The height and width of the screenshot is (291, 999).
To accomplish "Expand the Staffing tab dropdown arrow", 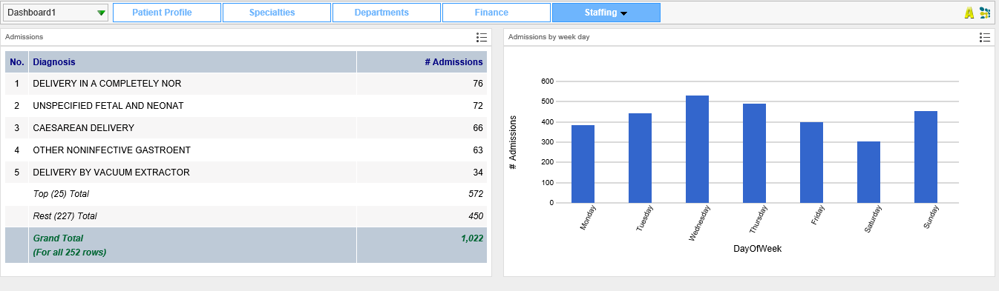I will point(623,13).
